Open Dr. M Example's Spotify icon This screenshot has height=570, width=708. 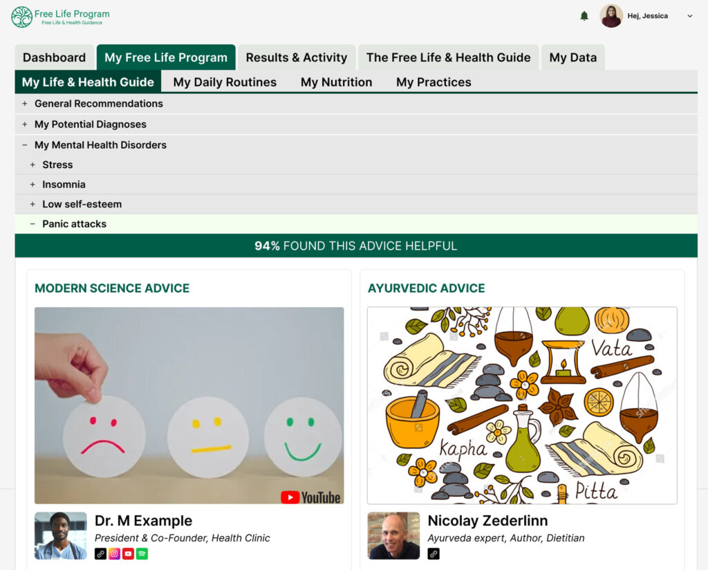pyautogui.click(x=142, y=553)
